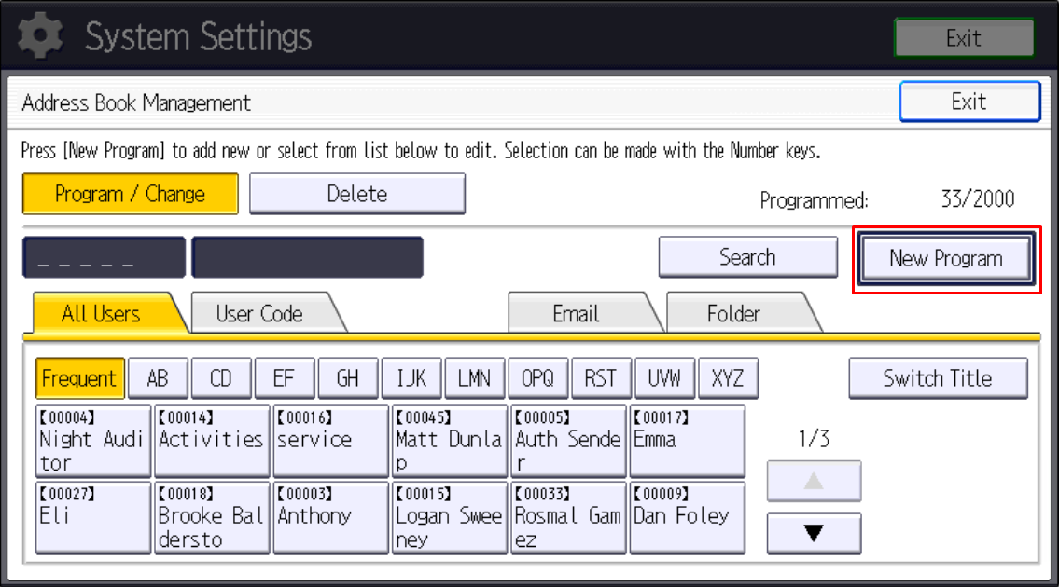Click the System Settings gear icon
This screenshot has width=1059, height=587.
tap(39, 35)
